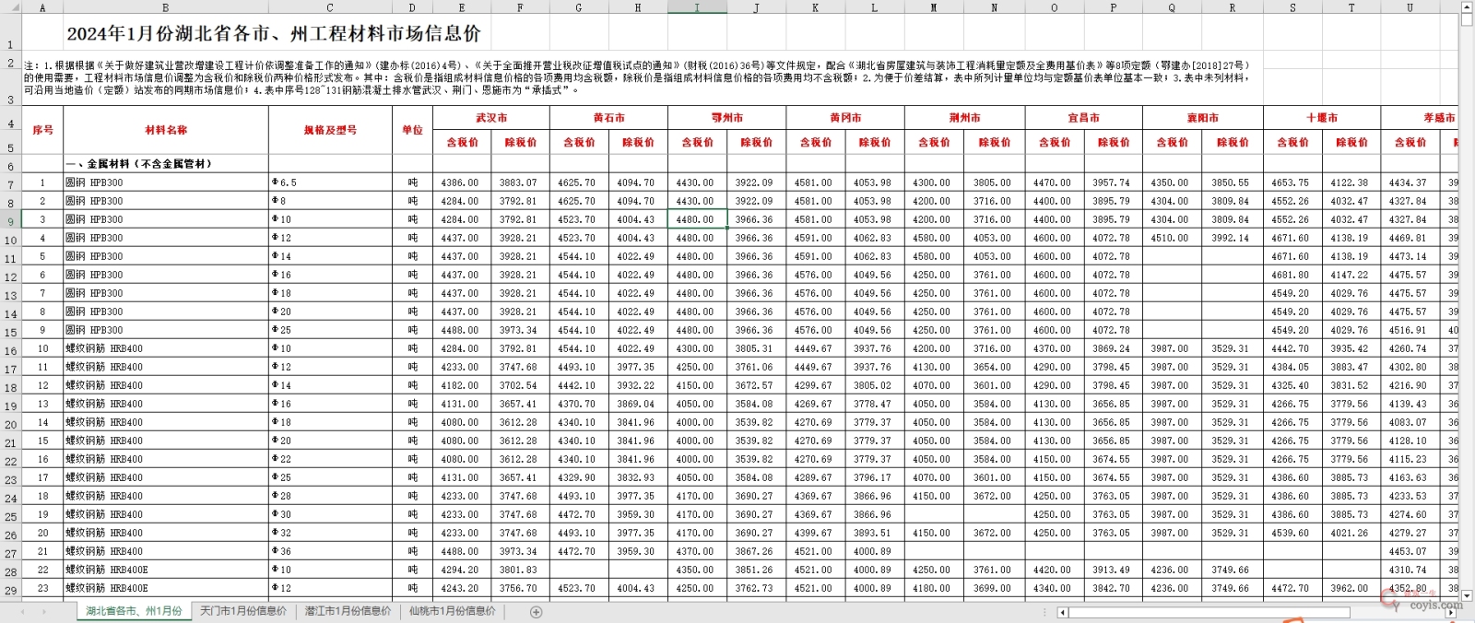Select column B header
This screenshot has height=623, width=1475.
[166, 7]
